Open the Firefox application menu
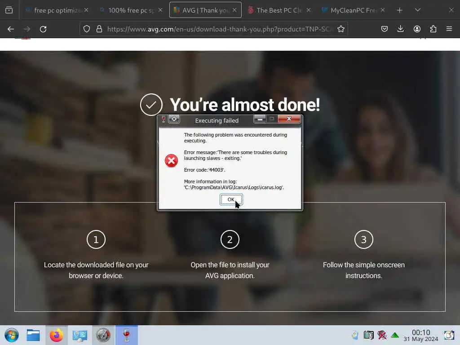 tap(449, 29)
